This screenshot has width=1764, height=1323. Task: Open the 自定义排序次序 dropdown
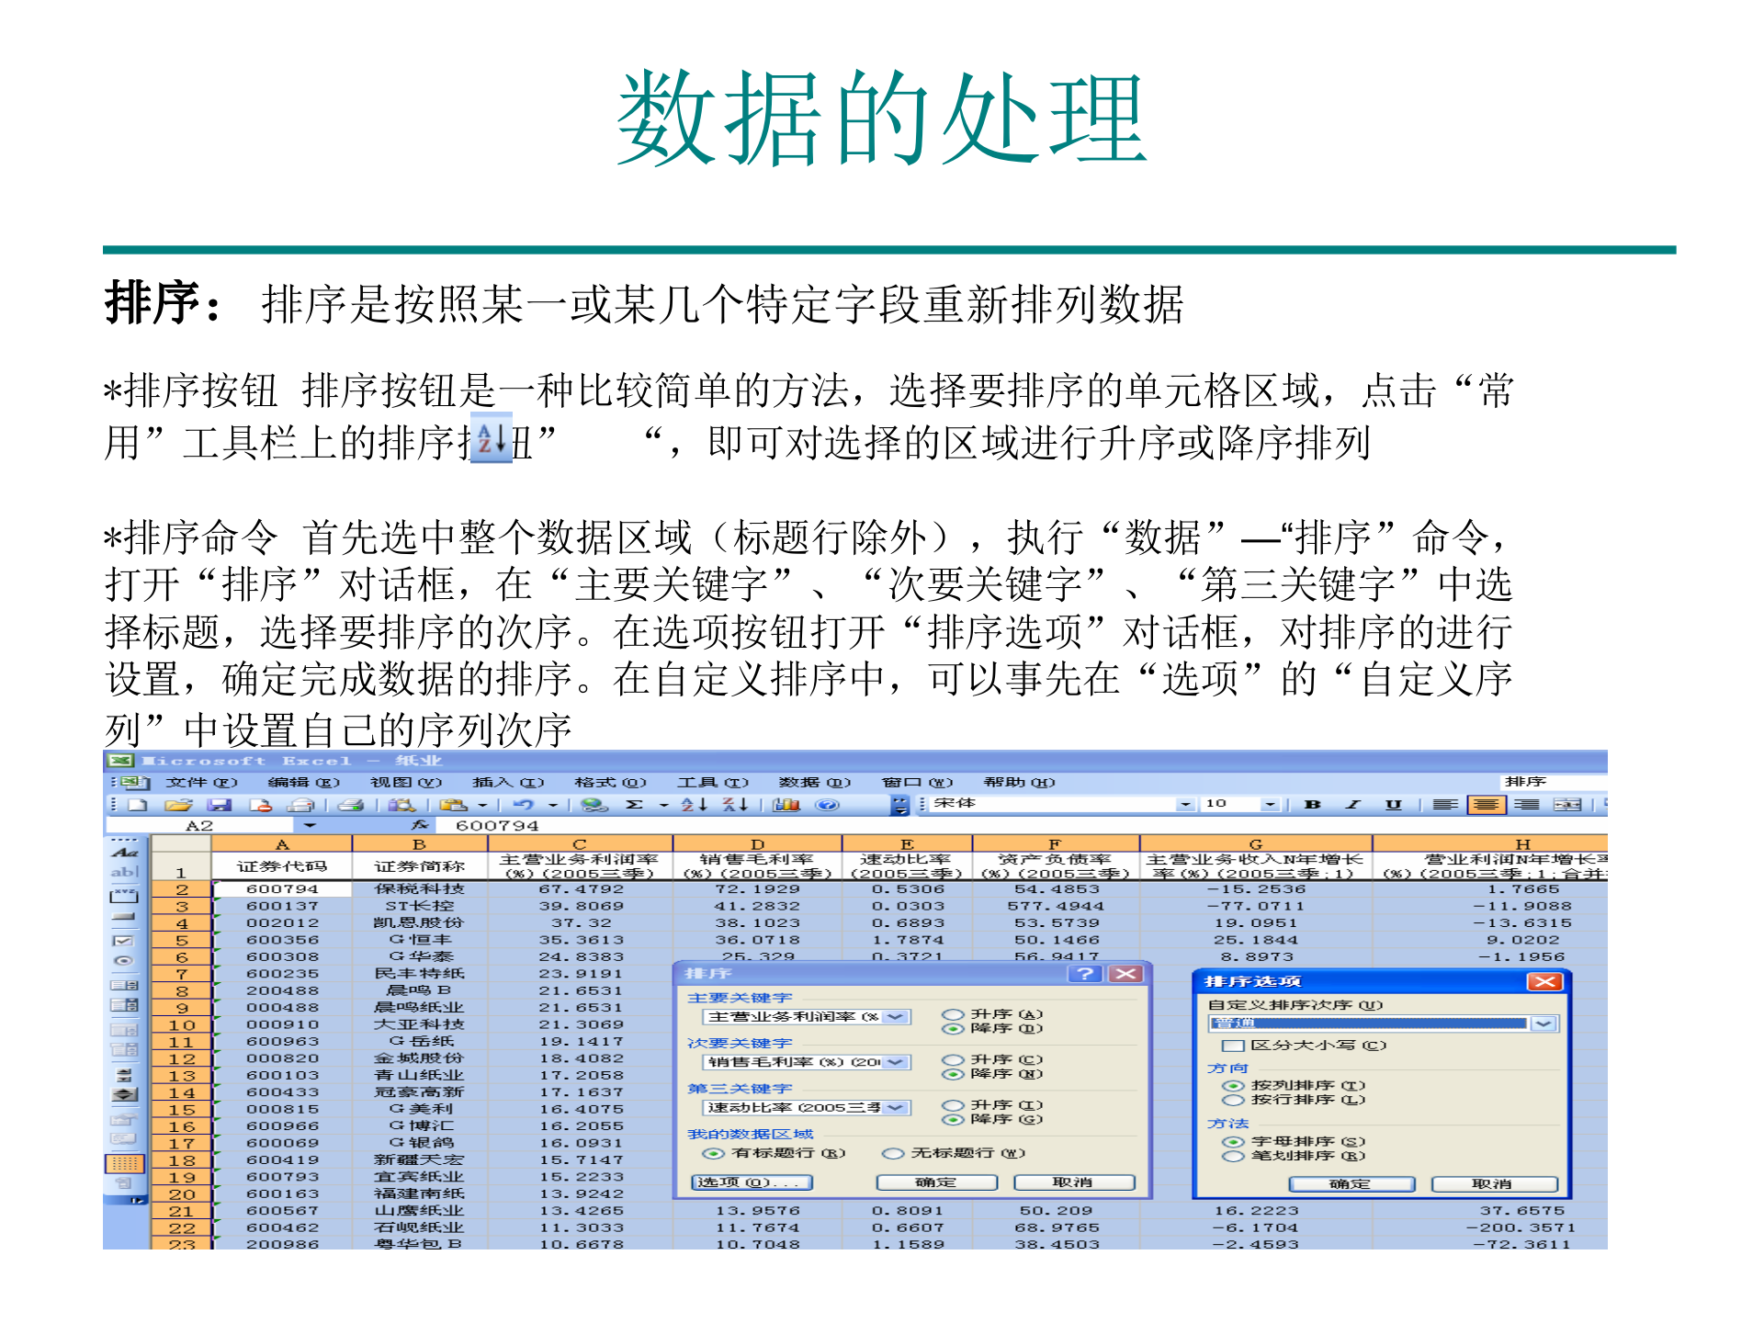1544,1024
